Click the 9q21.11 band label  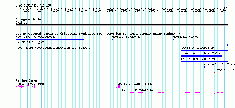click(21, 23)
